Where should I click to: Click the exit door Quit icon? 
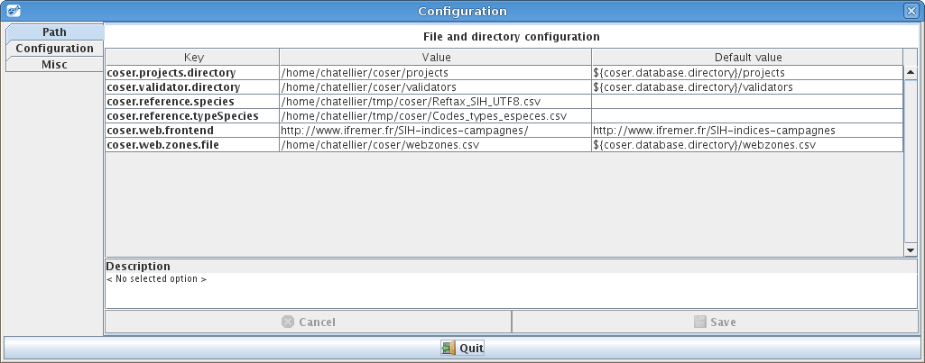pyautogui.click(x=449, y=348)
